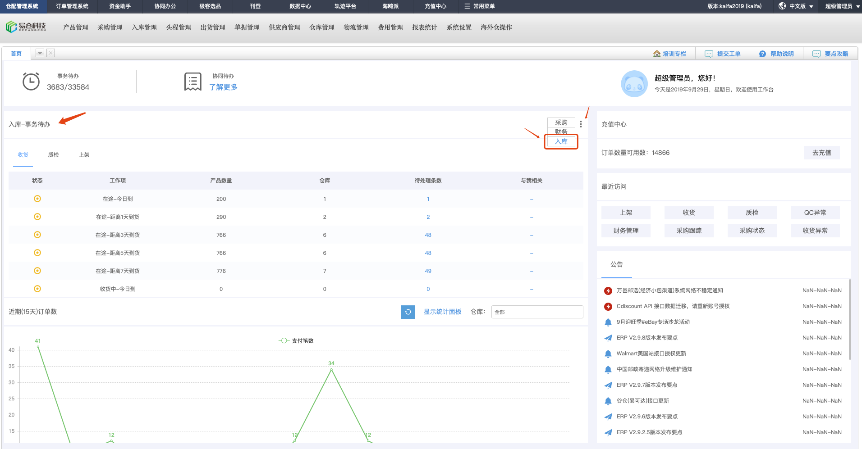862x449 pixels.
Task: Click the clock icon beside 事务待办
Action: (32, 81)
